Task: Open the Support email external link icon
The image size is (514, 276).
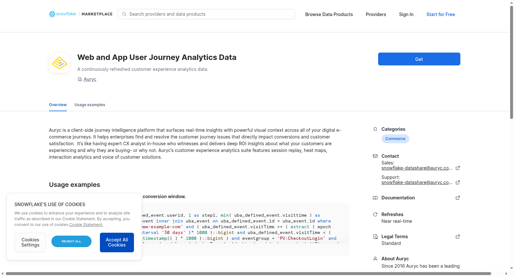Action: click(458, 182)
